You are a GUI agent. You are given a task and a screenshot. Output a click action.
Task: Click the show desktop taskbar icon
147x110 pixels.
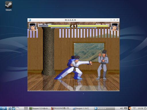pyautogui.click(x=18, y=108)
